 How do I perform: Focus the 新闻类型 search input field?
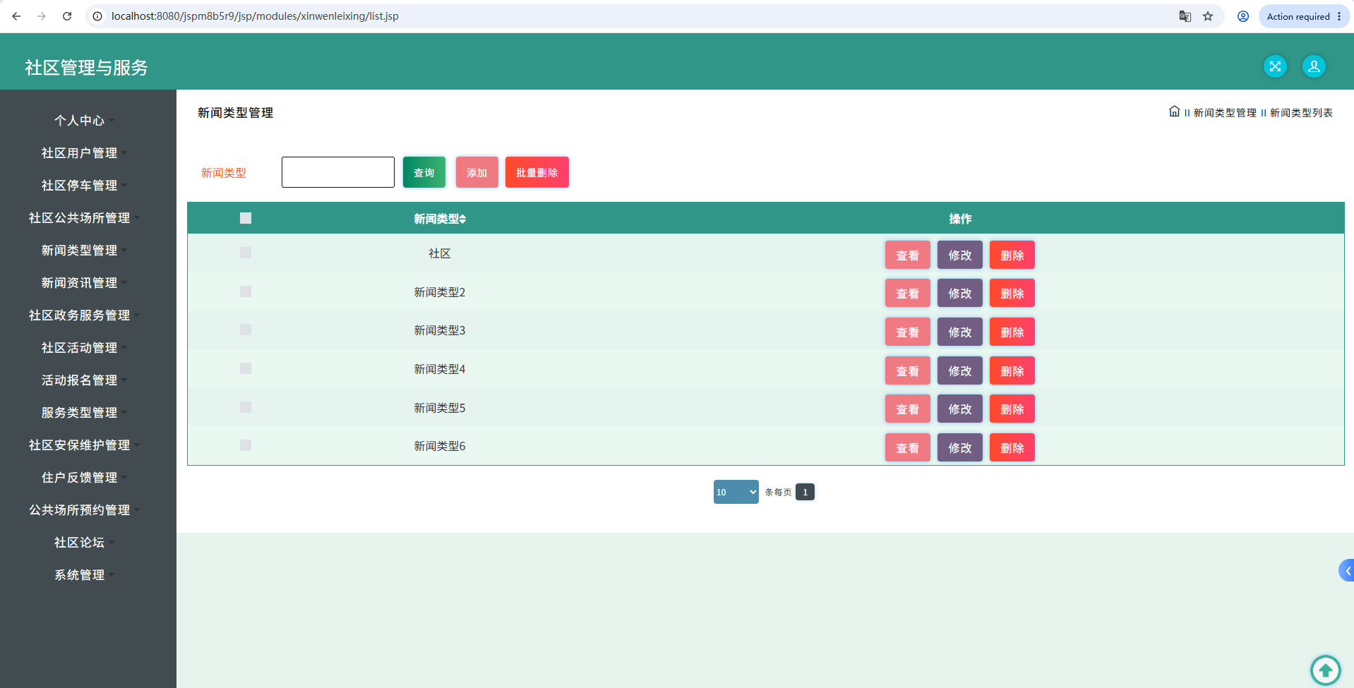(x=338, y=172)
